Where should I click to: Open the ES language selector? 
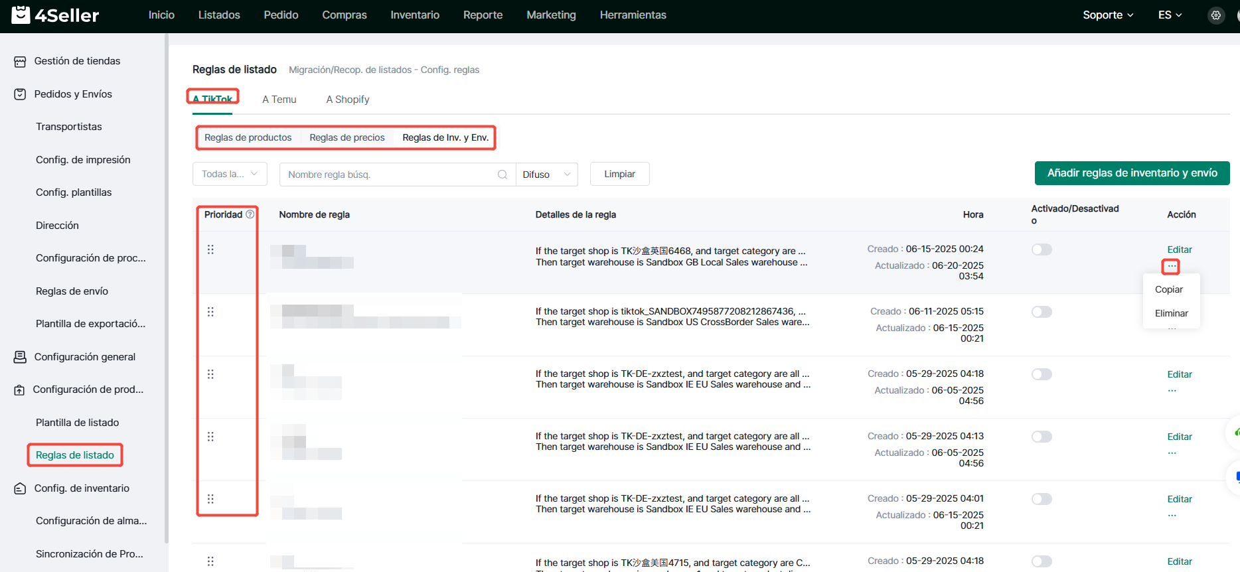point(1170,15)
